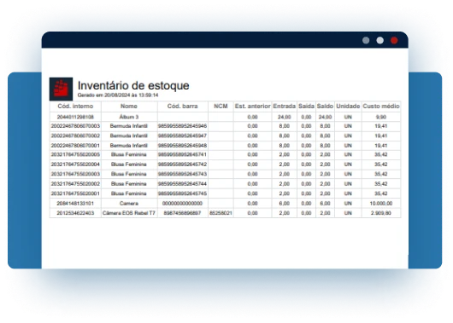Click average cost 10.000,00
The width and height of the screenshot is (453, 323).
[x=381, y=204]
